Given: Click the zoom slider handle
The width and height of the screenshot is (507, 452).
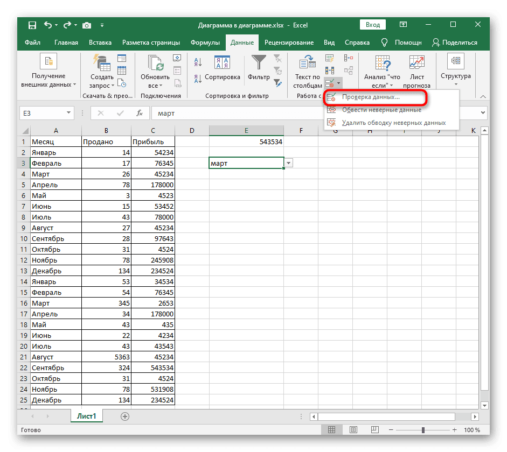Looking at the screenshot, I should click(x=425, y=430).
